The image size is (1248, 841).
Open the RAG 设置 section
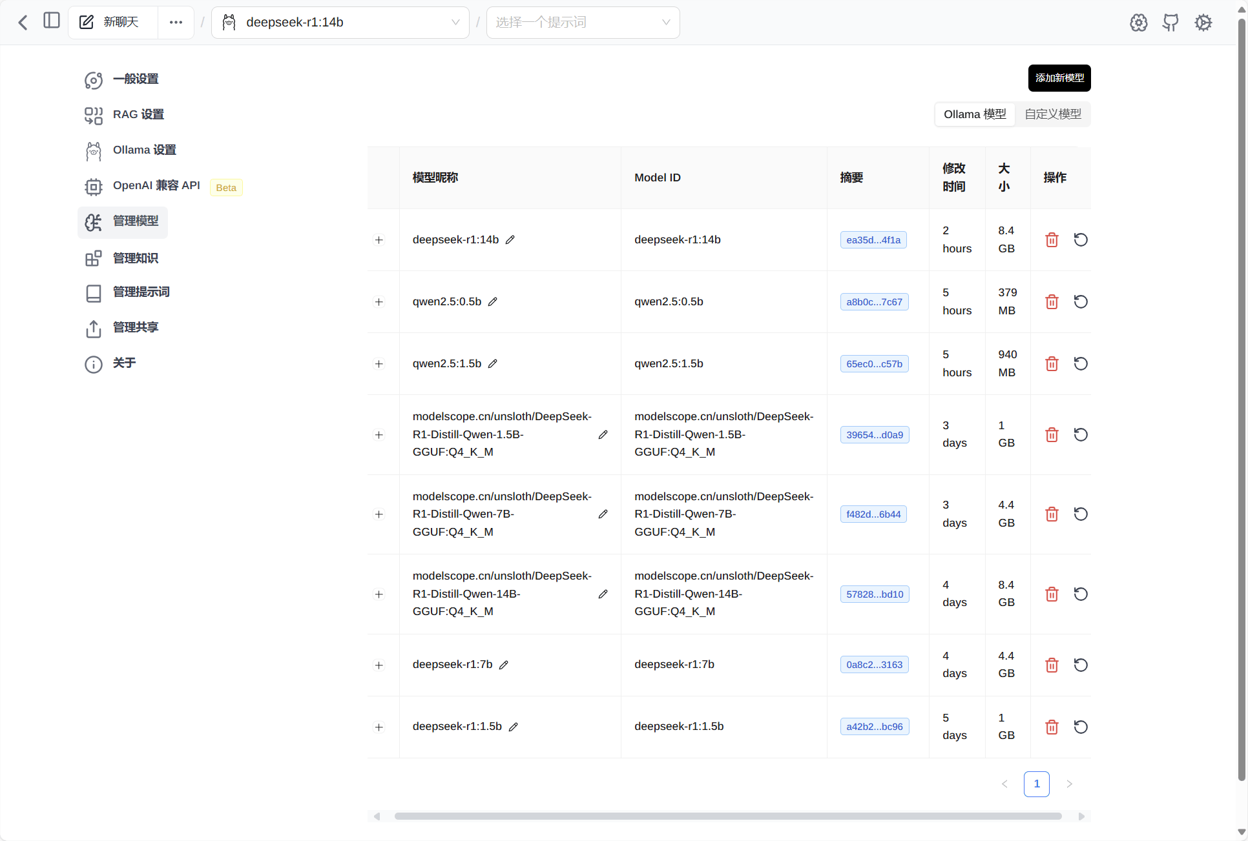click(x=138, y=115)
